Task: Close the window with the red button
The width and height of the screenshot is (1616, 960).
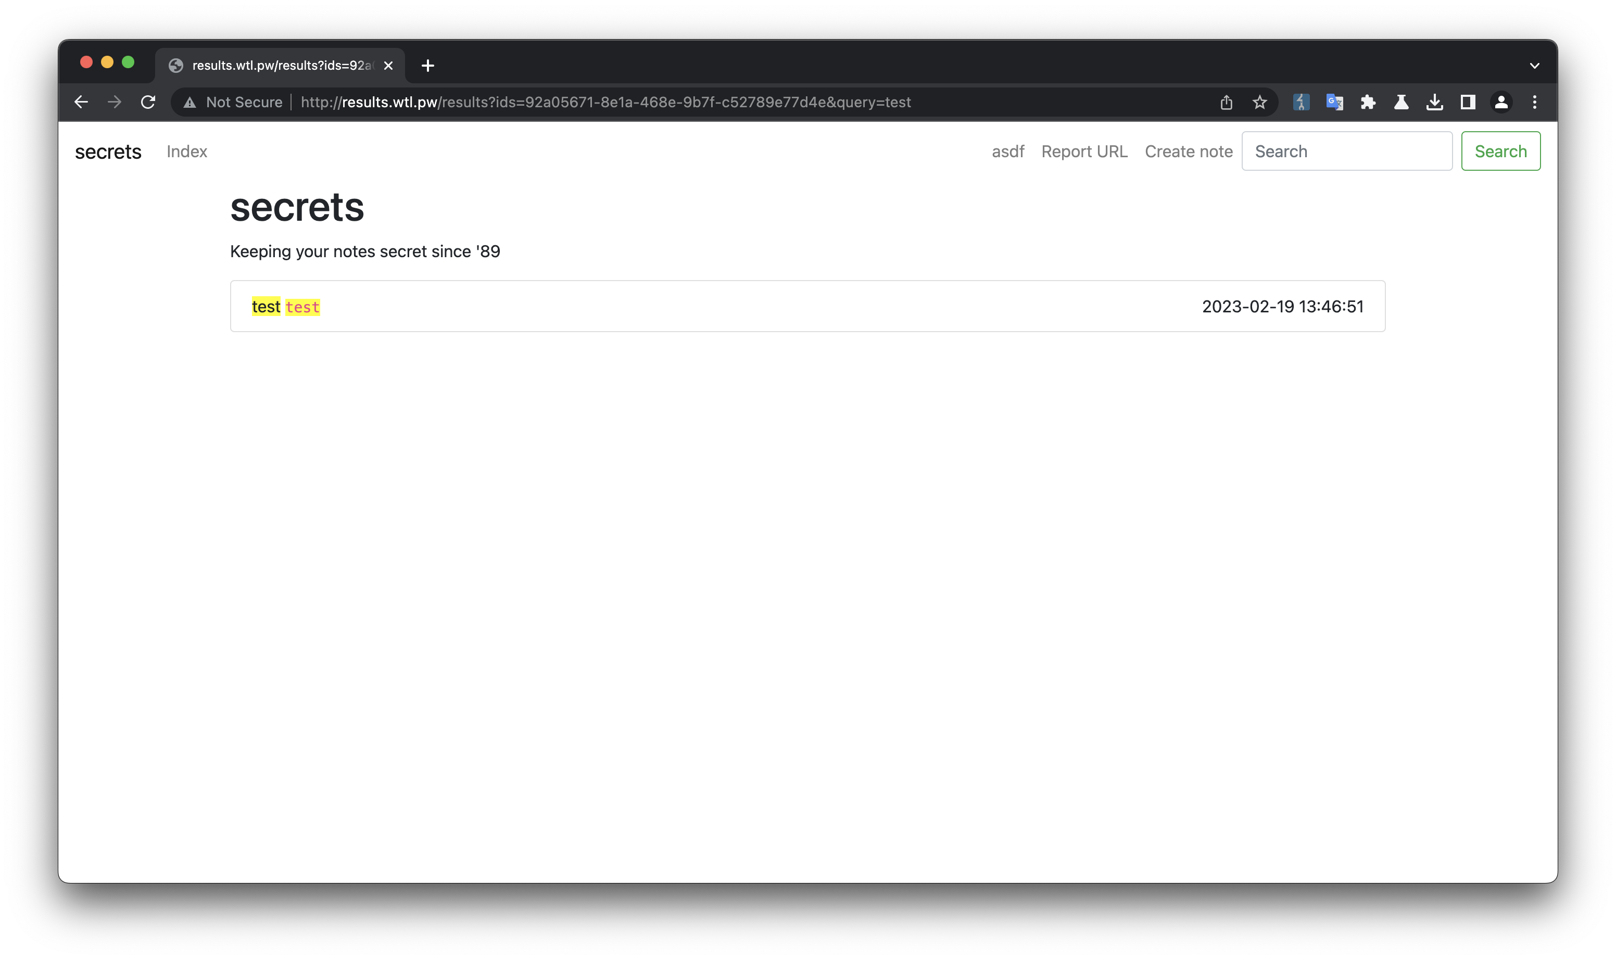Action: pyautogui.click(x=86, y=62)
